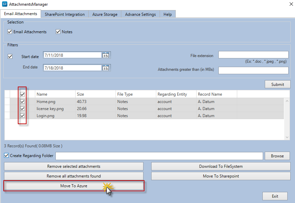Toggle the Notes checkbox

pyautogui.click(x=58, y=32)
